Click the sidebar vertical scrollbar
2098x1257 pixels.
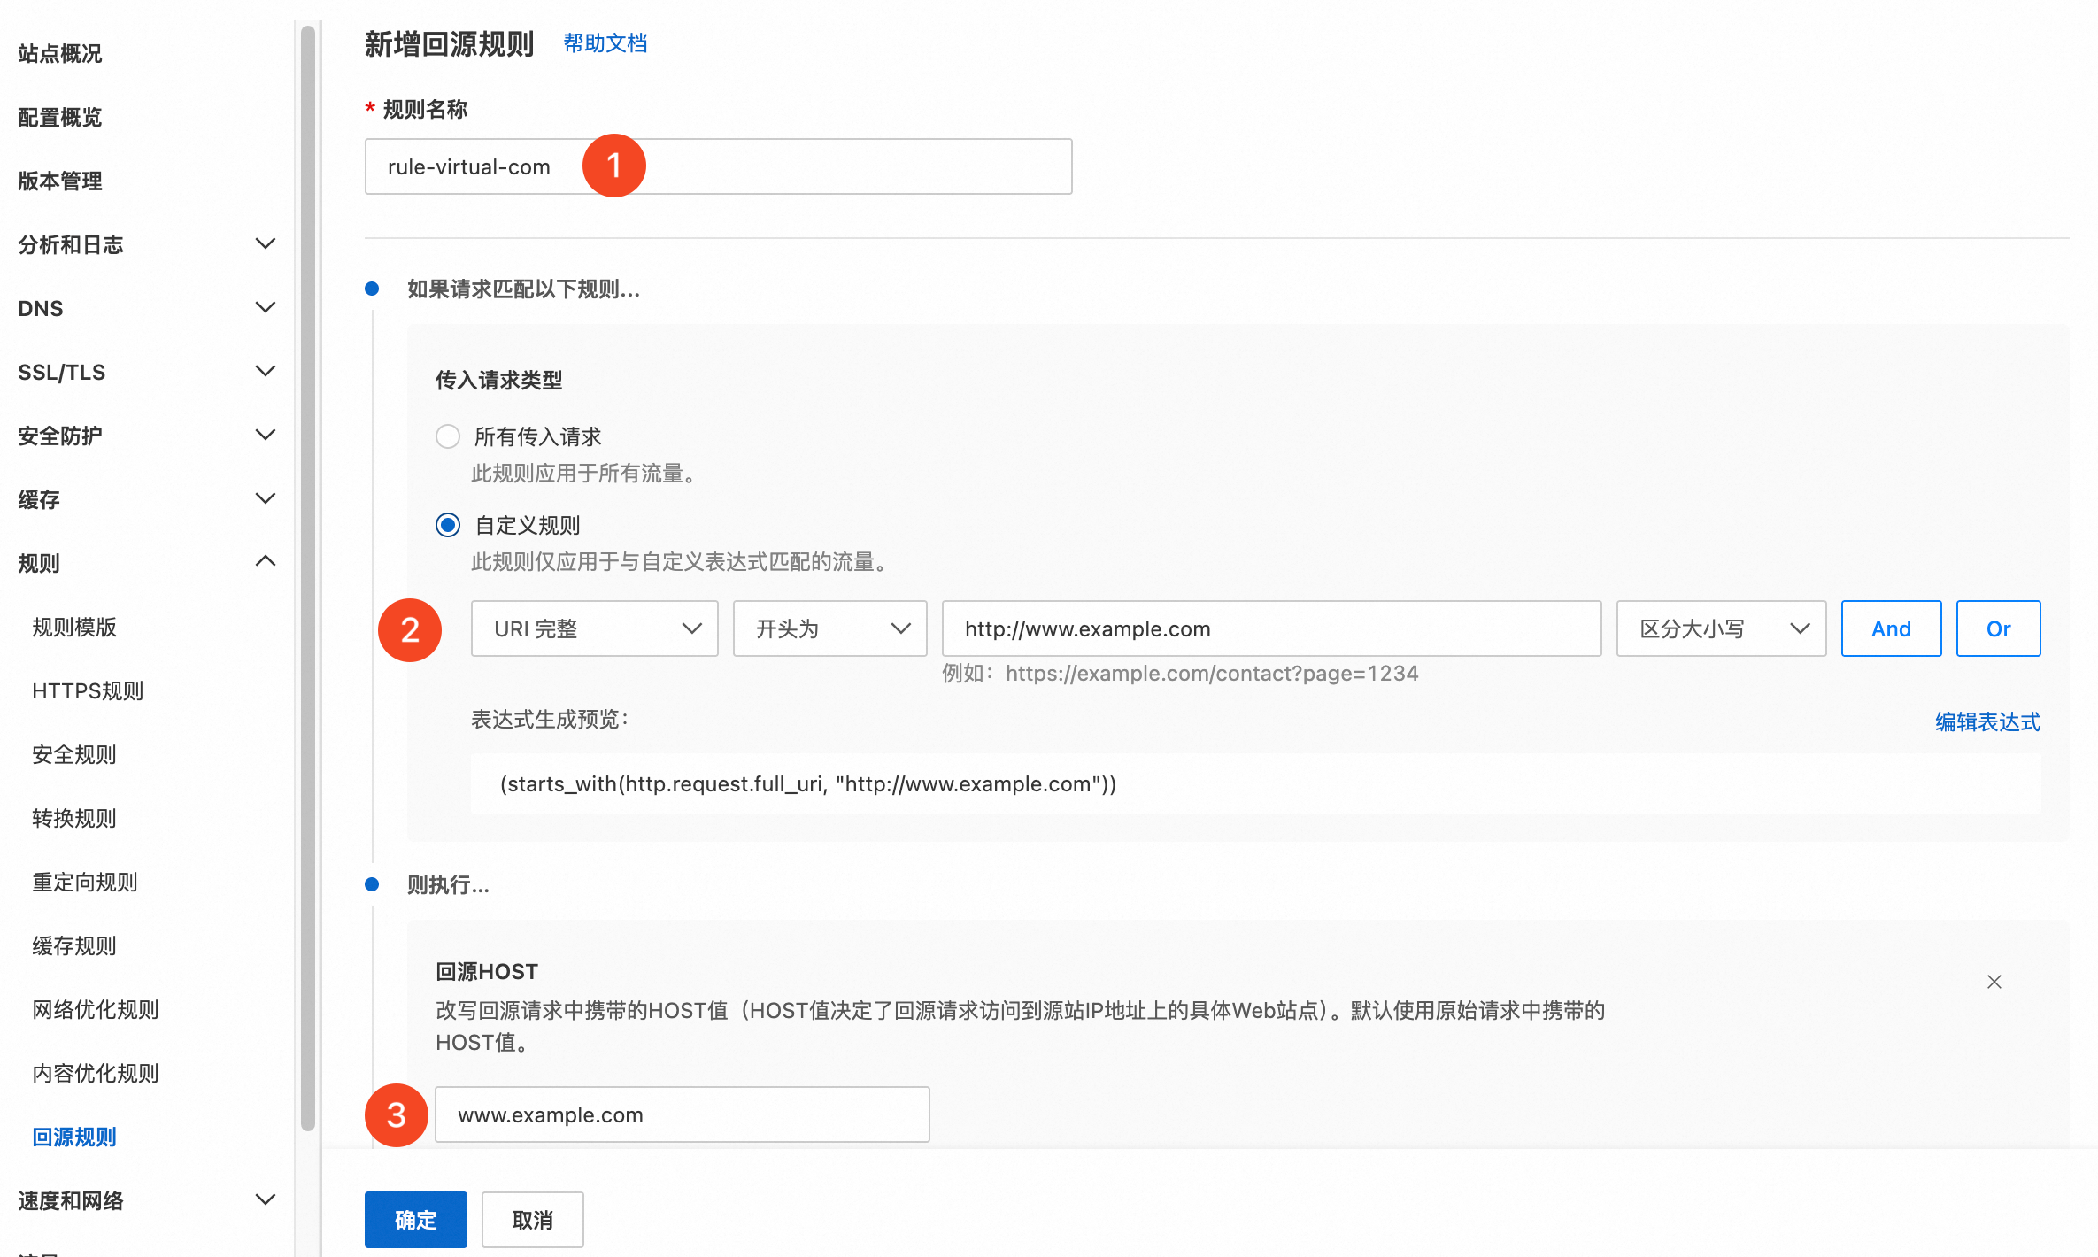[307, 575]
